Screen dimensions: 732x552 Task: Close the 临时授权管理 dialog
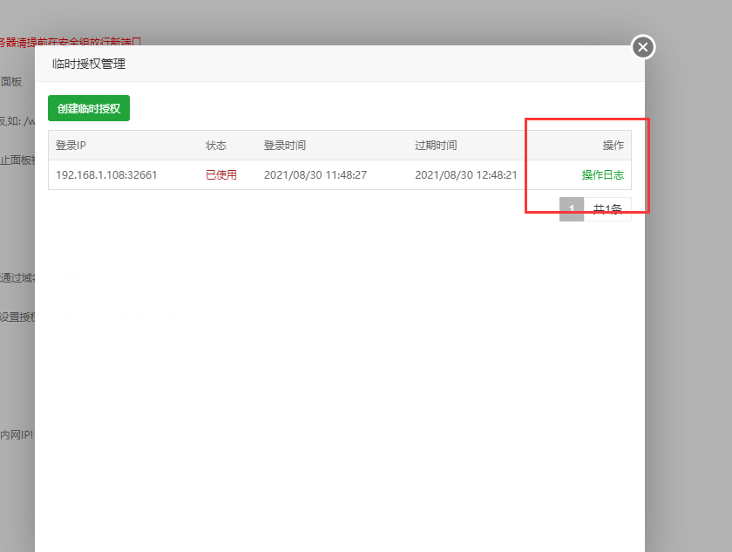(643, 47)
